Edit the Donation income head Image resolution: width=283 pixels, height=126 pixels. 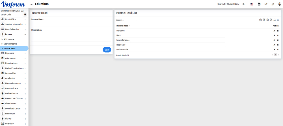pos(274,31)
